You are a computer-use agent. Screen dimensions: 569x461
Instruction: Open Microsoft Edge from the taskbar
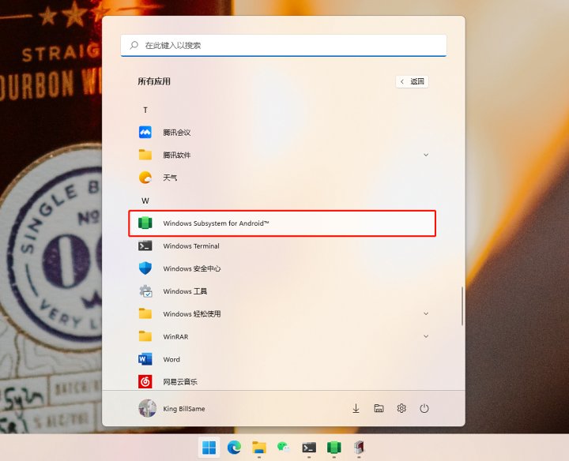tap(234, 448)
